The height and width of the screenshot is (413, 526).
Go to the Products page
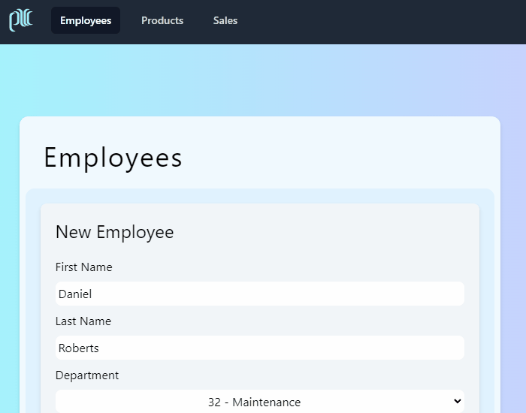point(162,20)
